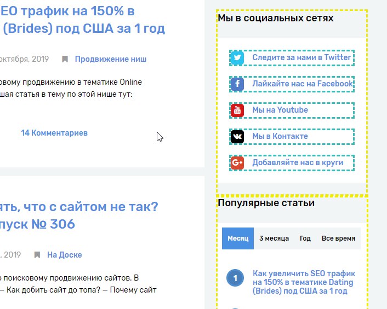387x309 pixels.
Task: Open category link На Доске
Action: [x=65, y=255]
